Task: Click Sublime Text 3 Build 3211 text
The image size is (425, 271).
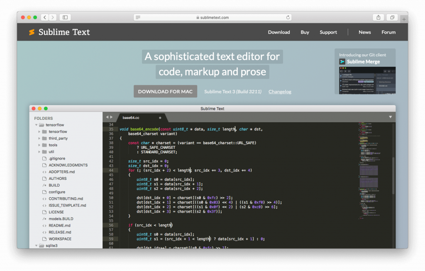Action: [x=233, y=92]
